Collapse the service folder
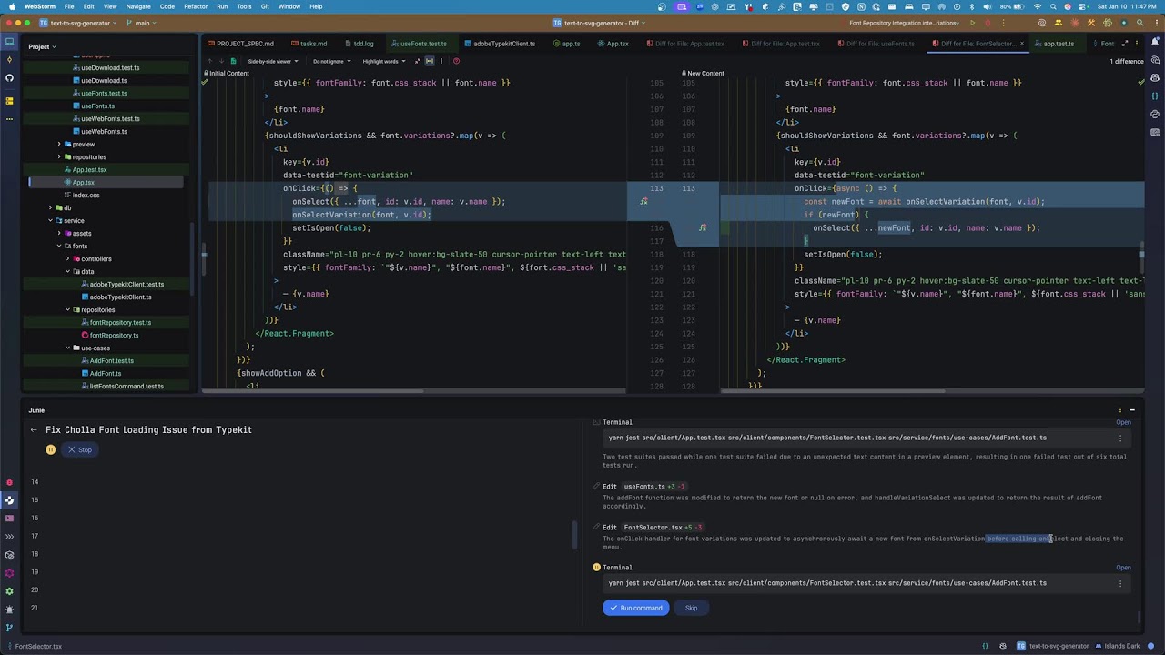This screenshot has width=1165, height=655. (51, 220)
